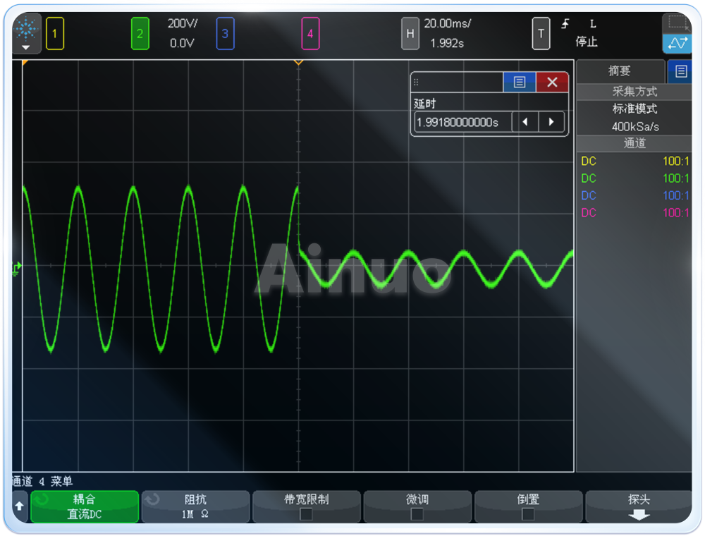The image size is (705, 536).
Task: Click the orange trigger time marker at top
Action: 298,62
